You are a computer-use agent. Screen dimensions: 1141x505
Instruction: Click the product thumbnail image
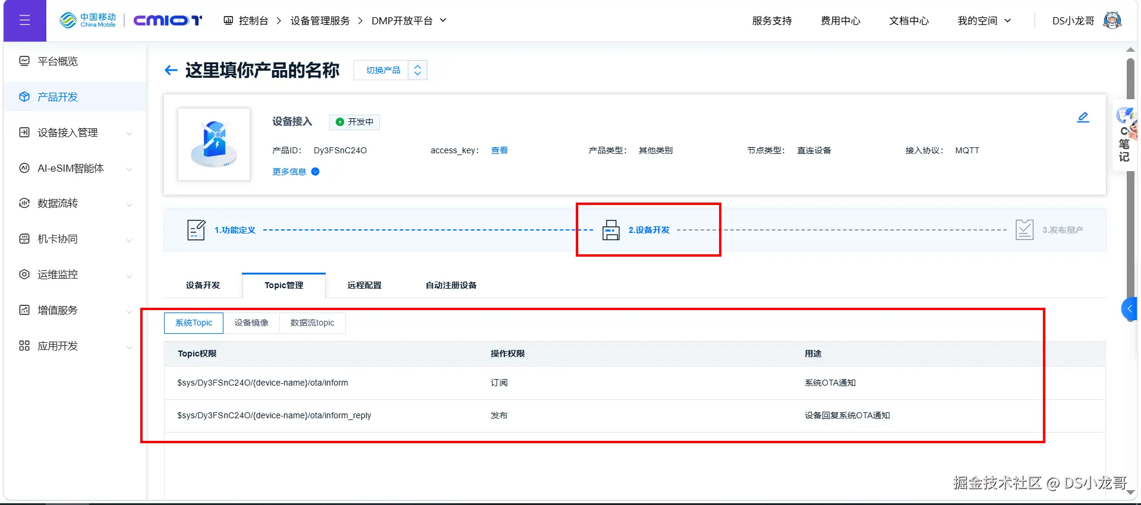pyautogui.click(x=214, y=144)
